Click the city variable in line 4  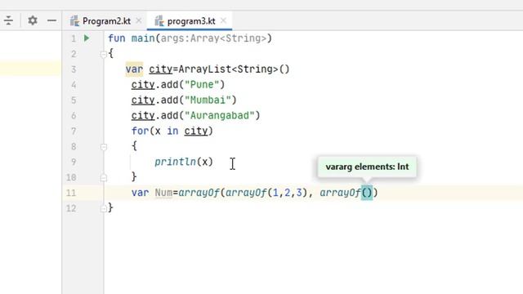pos(143,85)
